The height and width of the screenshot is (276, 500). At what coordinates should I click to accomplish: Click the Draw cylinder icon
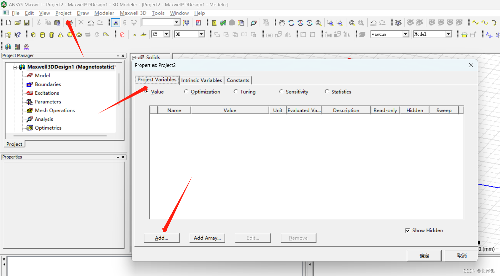pos(42,35)
